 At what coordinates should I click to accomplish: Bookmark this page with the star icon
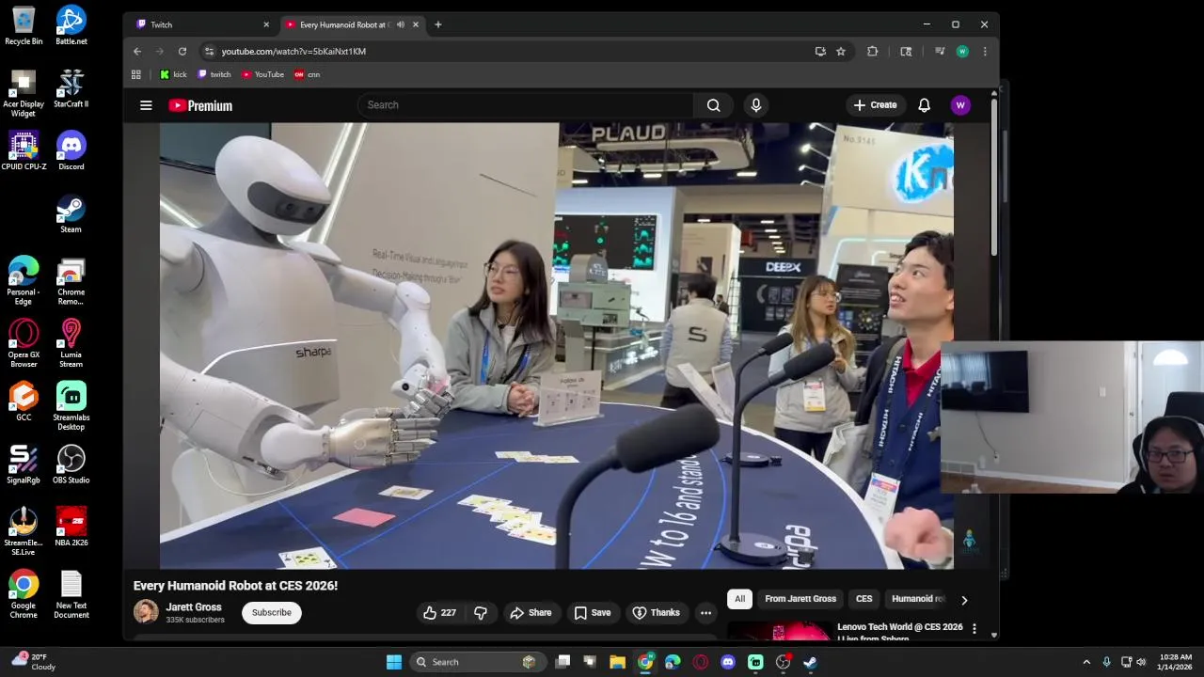(x=841, y=52)
